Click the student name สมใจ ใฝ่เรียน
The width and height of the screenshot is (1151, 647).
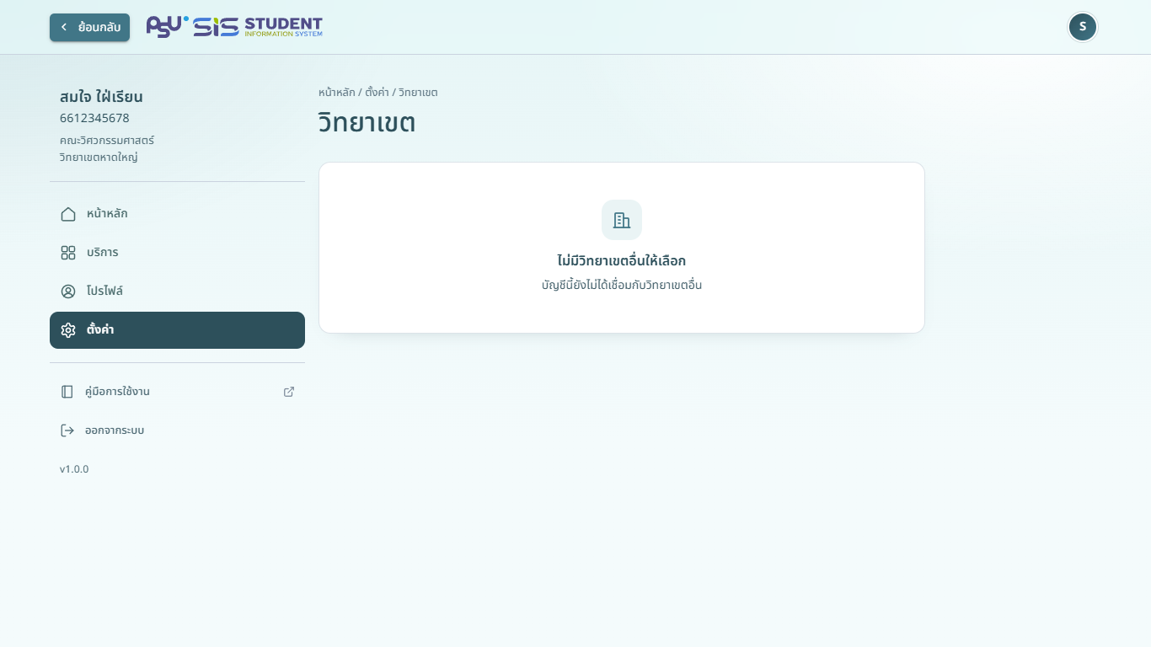[x=101, y=97]
